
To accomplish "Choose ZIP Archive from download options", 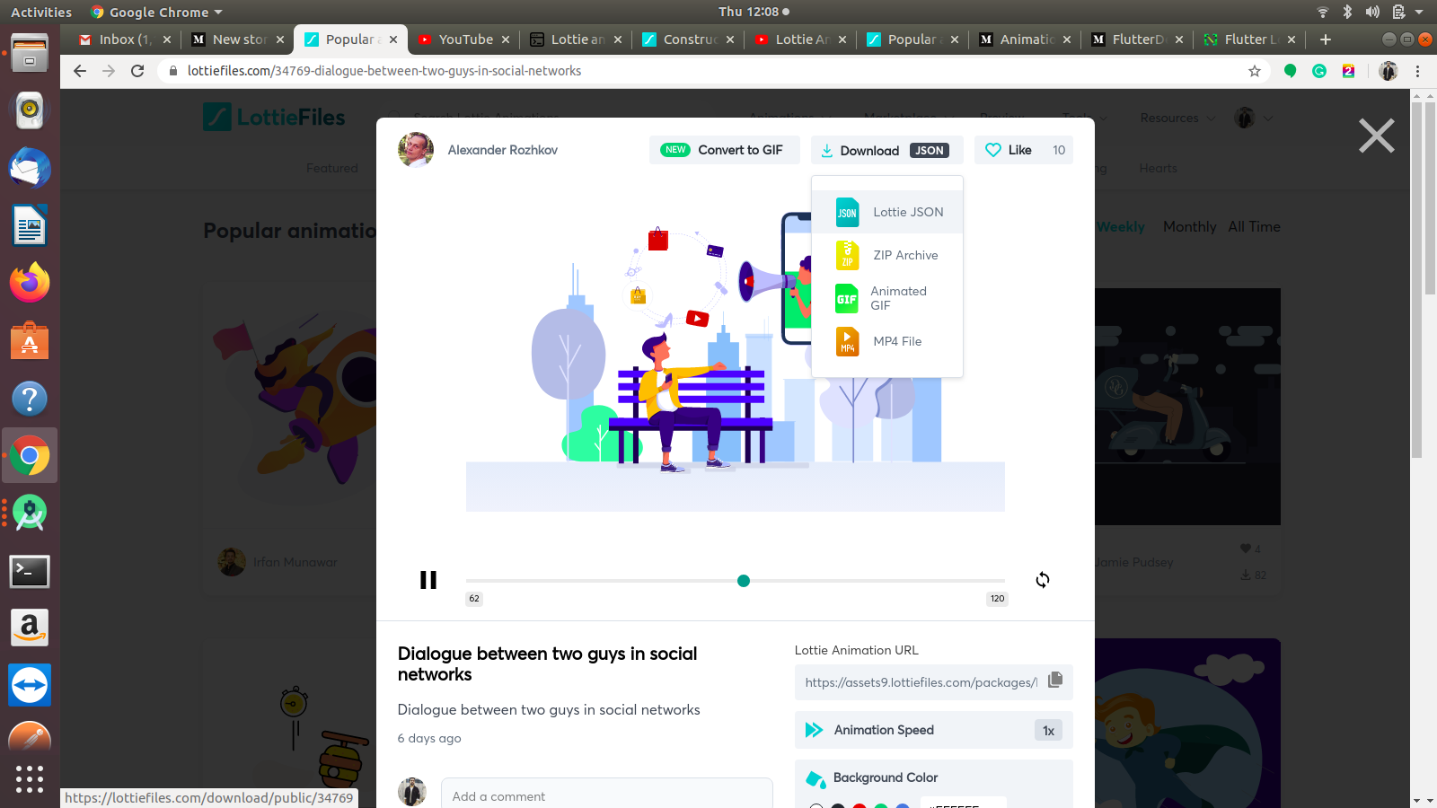I will pos(905,255).
